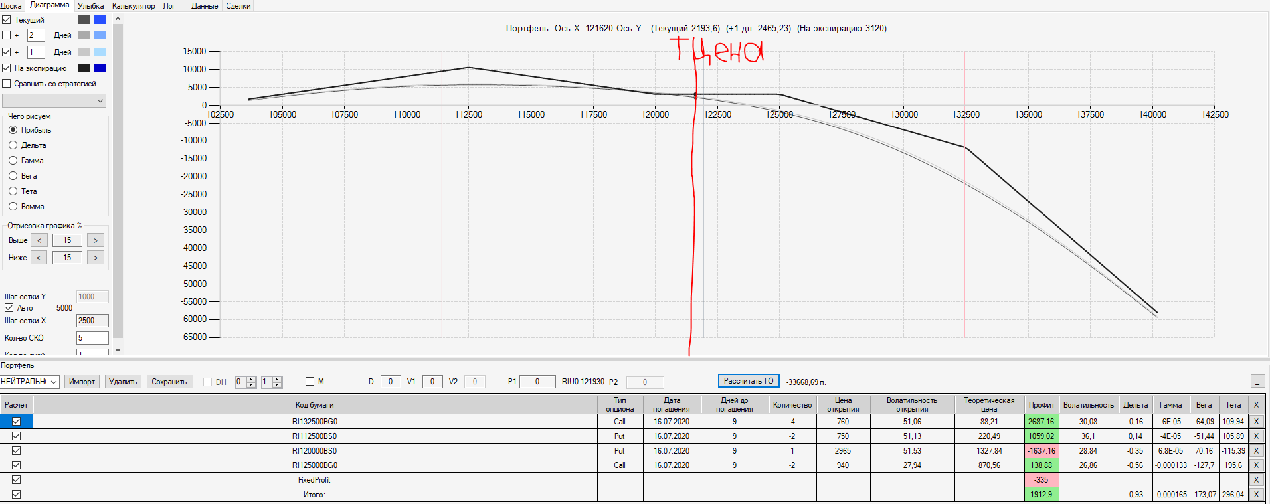Pick the blue swatch in Текущий row
The image size is (1270, 504).
[100, 20]
